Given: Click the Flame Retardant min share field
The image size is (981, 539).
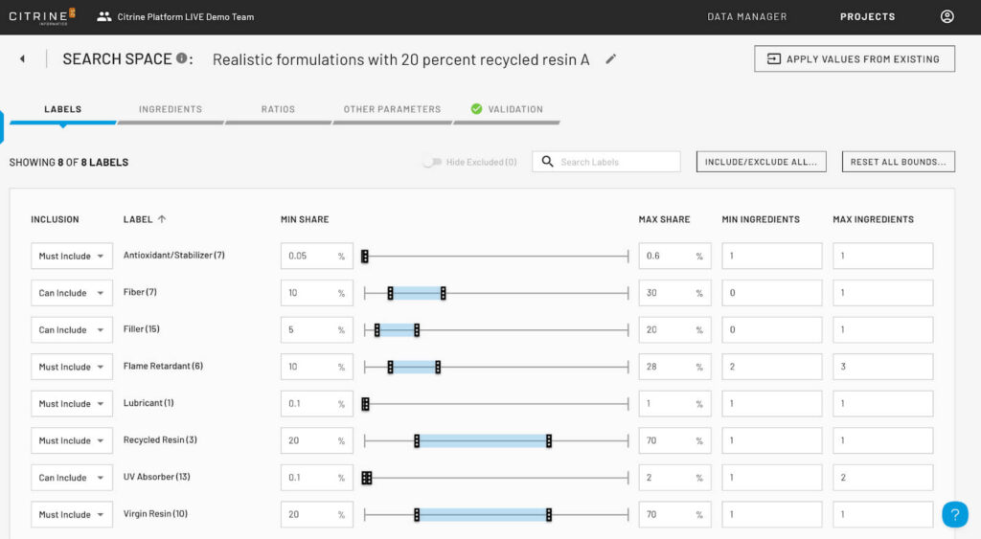Looking at the screenshot, I should point(316,367).
